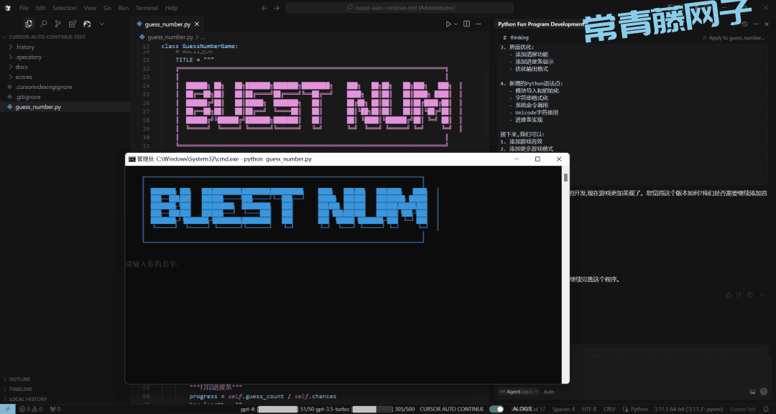The width and height of the screenshot is (776, 414).
Task: Run the Python file with play icon
Action: coord(448,24)
